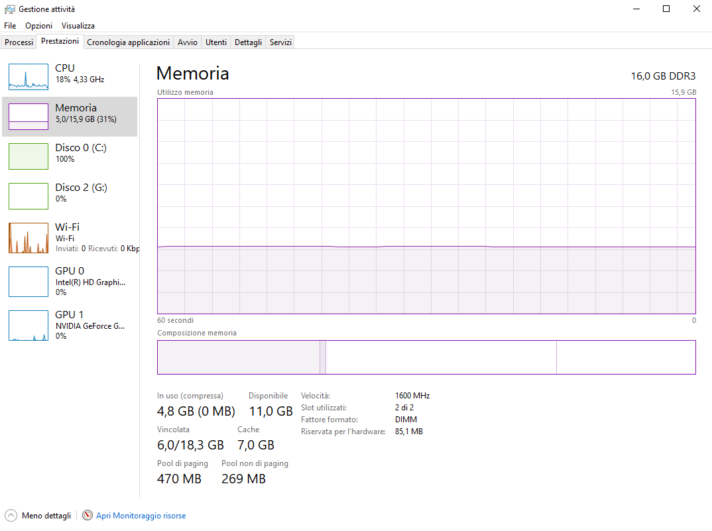712x531 pixels.
Task: Open the Opzioni menu
Action: pyautogui.click(x=38, y=26)
